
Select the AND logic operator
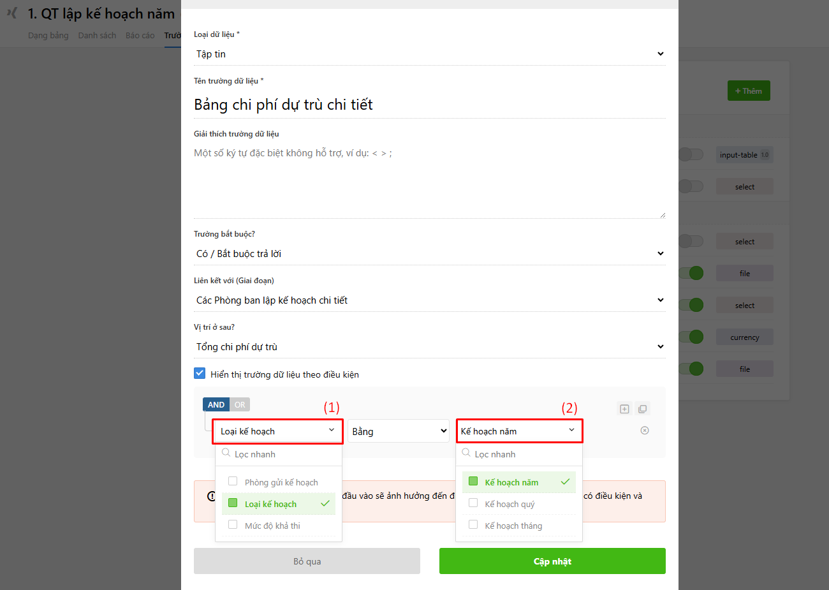216,404
